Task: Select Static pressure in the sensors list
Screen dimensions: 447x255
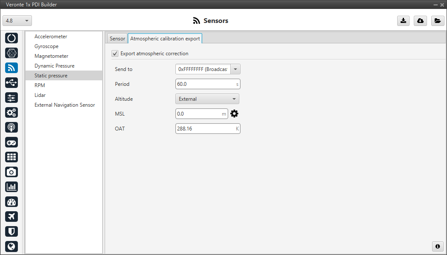Action: tap(64, 75)
